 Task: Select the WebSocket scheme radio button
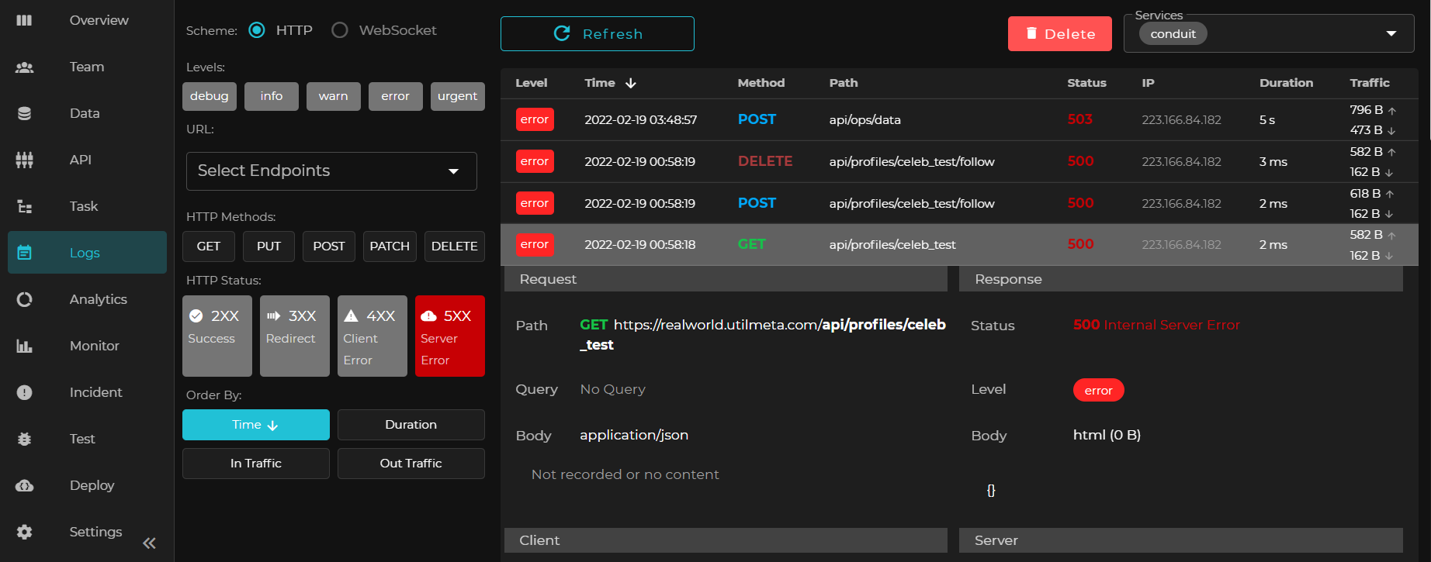pyautogui.click(x=340, y=30)
